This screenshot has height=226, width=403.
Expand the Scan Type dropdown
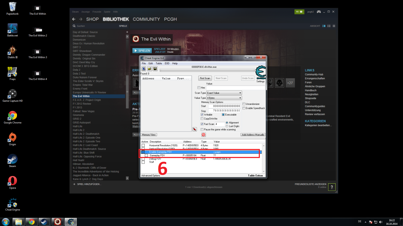pyautogui.click(x=224, y=93)
